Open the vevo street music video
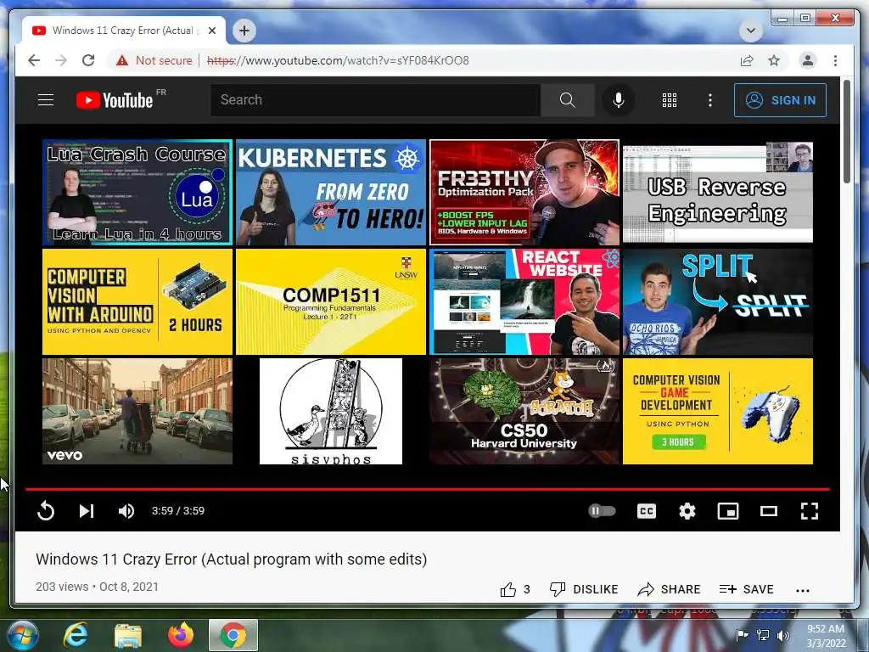Viewport: 869px width, 652px height. coord(137,411)
